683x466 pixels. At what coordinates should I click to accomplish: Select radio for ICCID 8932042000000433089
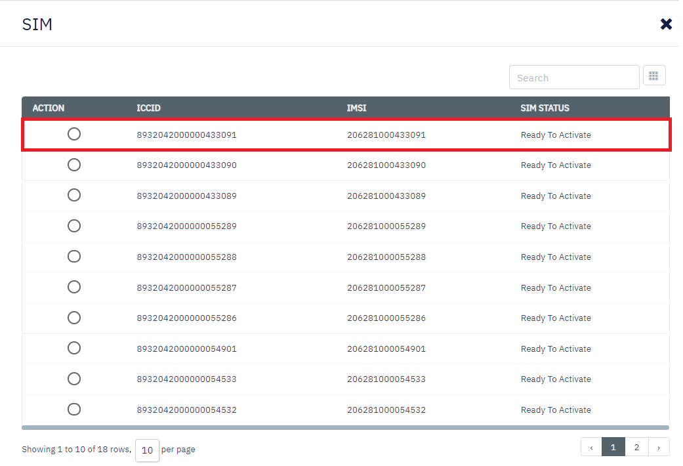coord(74,195)
